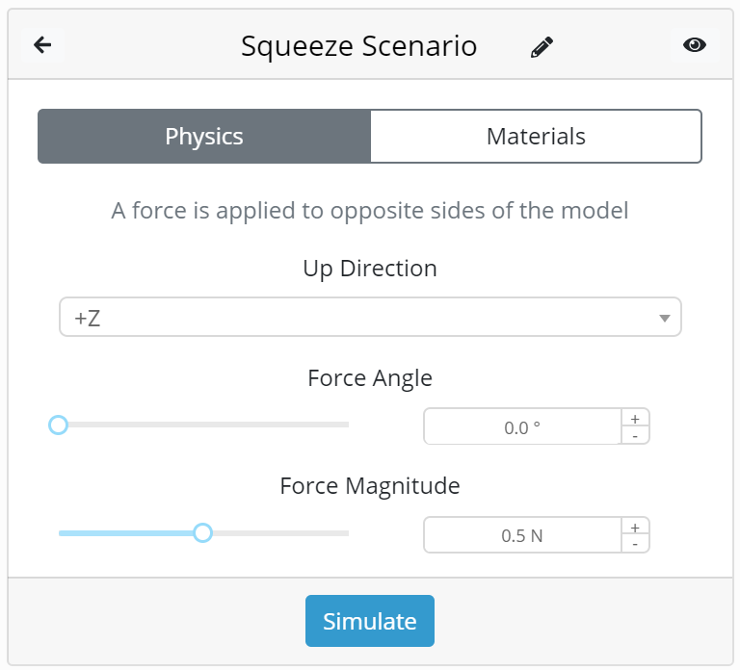Click the +Z selected value text
Image resolution: width=740 pixels, height=670 pixels.
[88, 319]
